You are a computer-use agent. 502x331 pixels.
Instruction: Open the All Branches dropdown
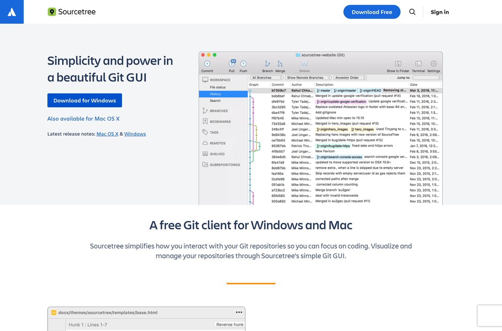click(267, 78)
